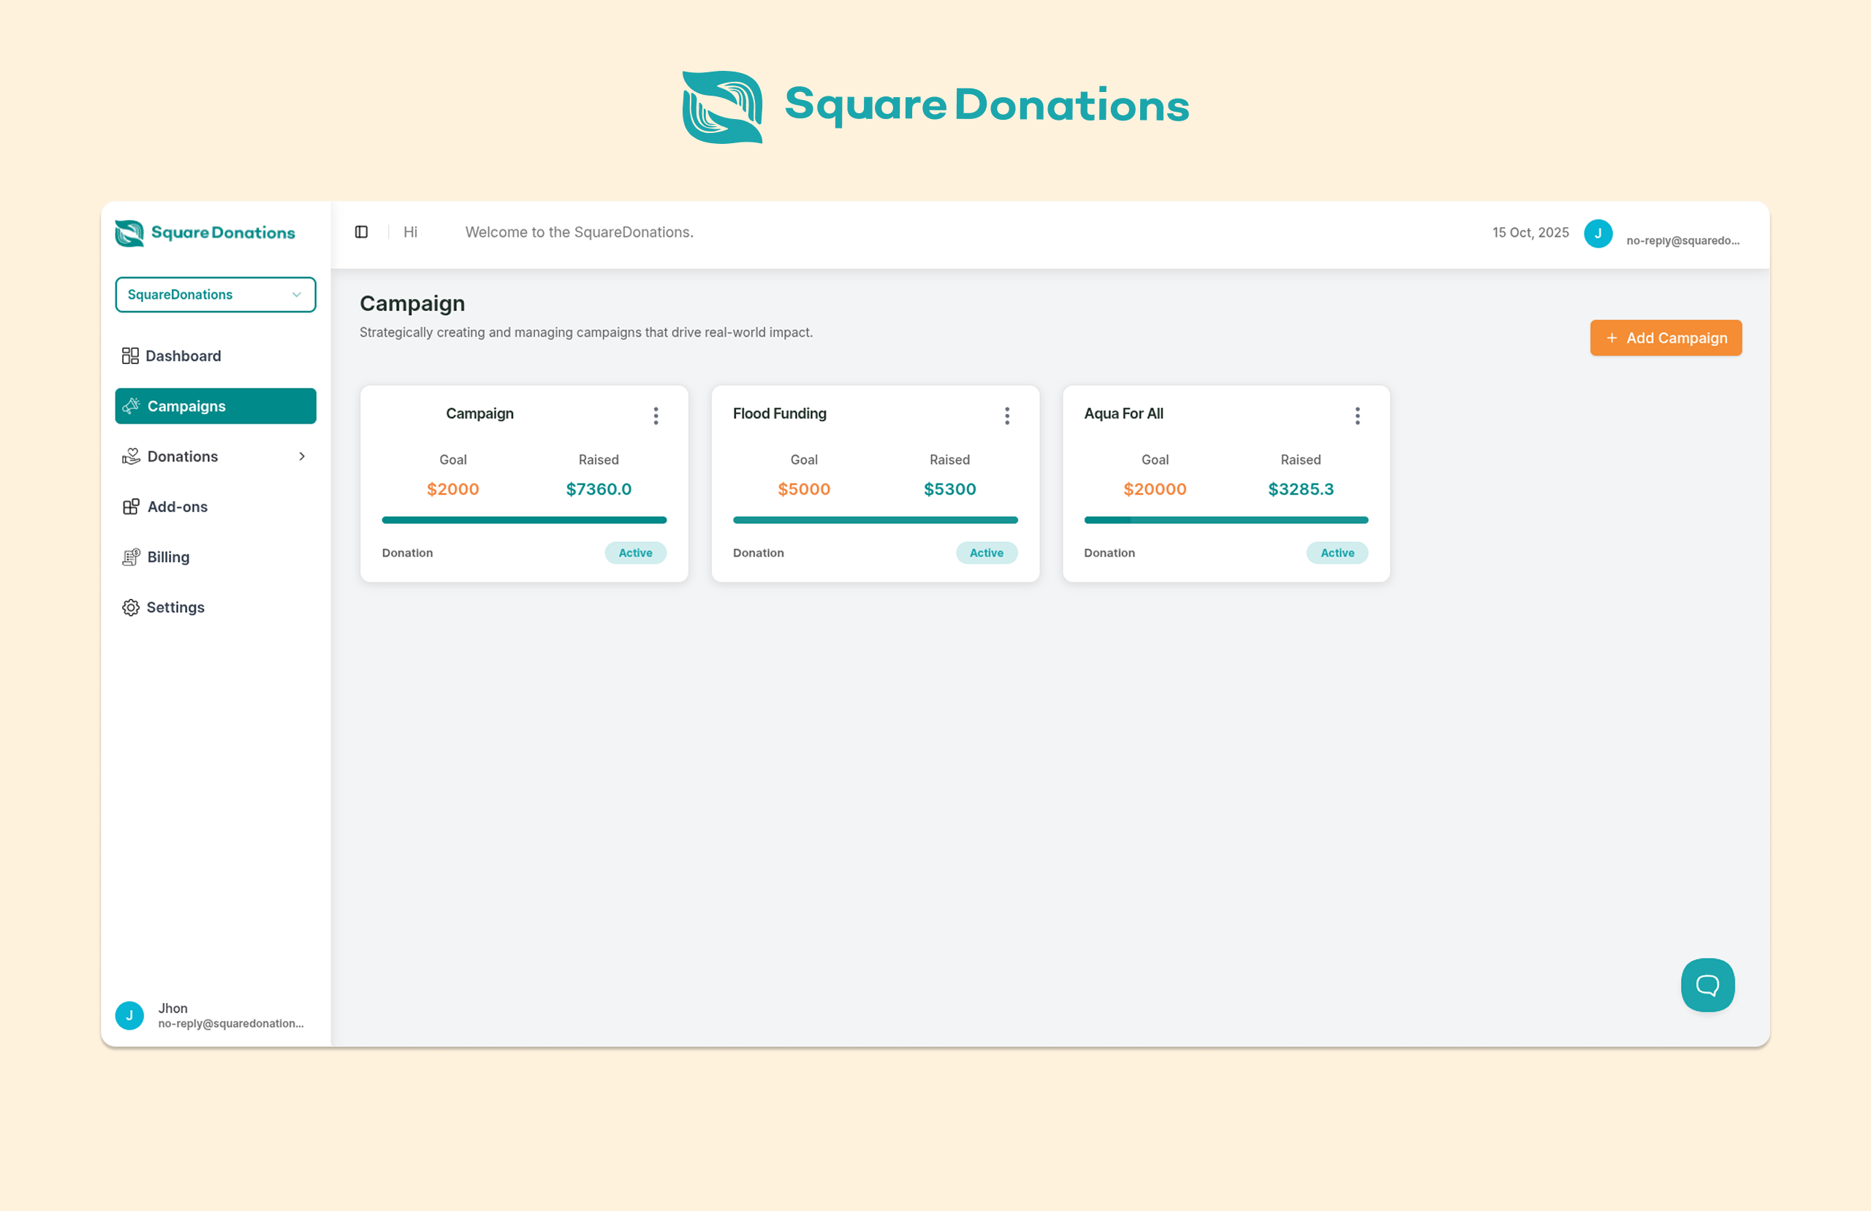Open options menu for Flood Funding card
Screen dimensions: 1871x1211
1006,416
